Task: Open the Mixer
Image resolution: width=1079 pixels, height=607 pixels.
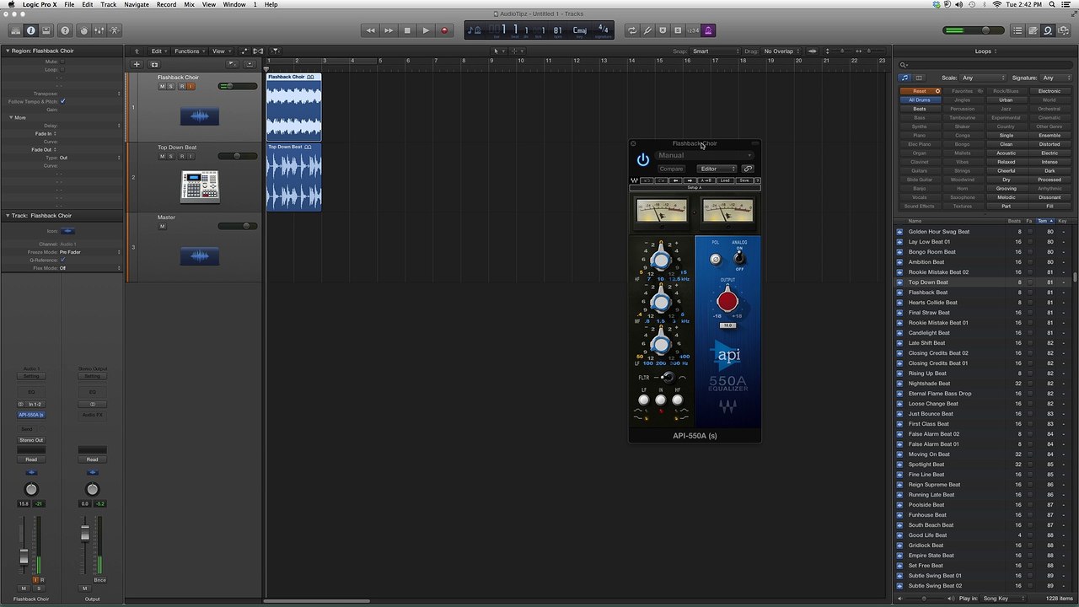Action: (x=99, y=30)
